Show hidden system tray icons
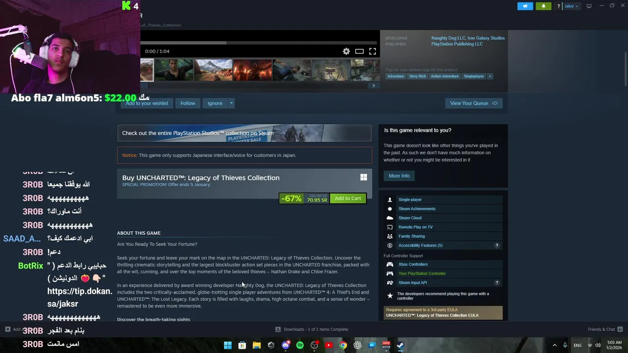The image size is (628, 353). click(554, 345)
